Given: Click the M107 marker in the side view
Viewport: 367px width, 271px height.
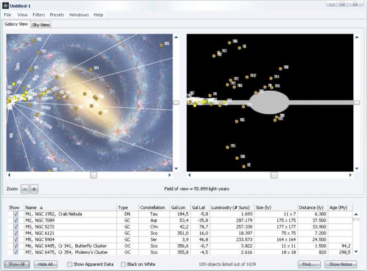Looking at the screenshot, I should (x=247, y=77).
